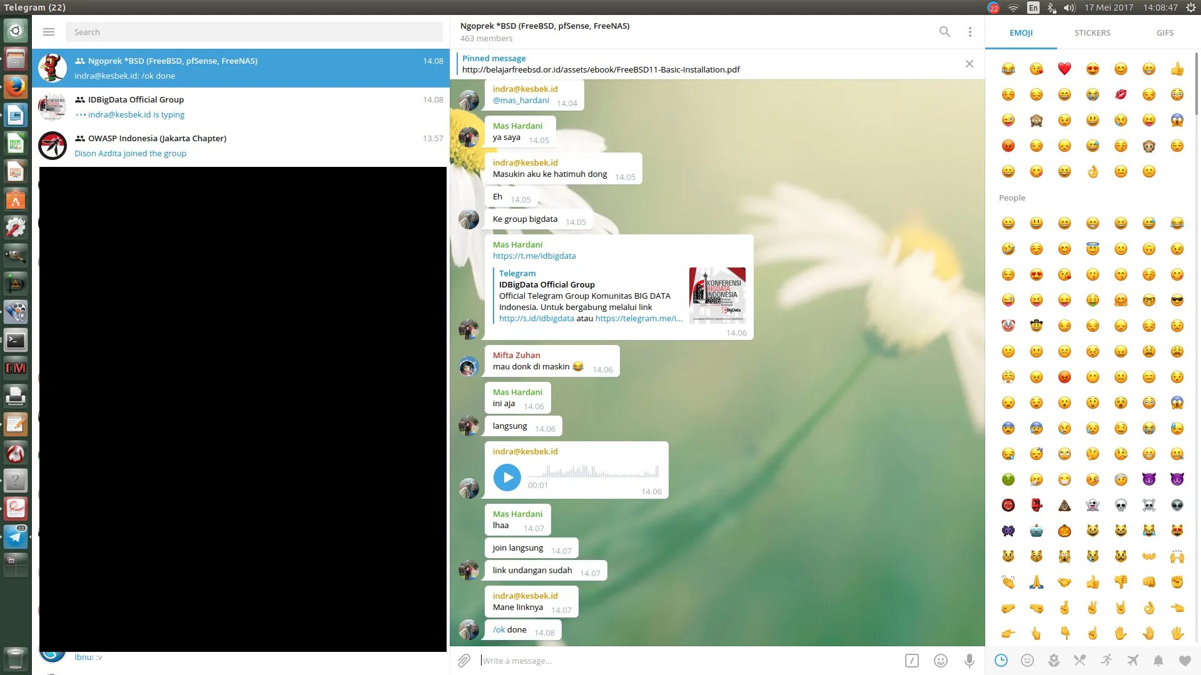The image size is (1201, 675).
Task: Expand OWASP Indonesia Jakarta Chapter chat
Action: 241,144
